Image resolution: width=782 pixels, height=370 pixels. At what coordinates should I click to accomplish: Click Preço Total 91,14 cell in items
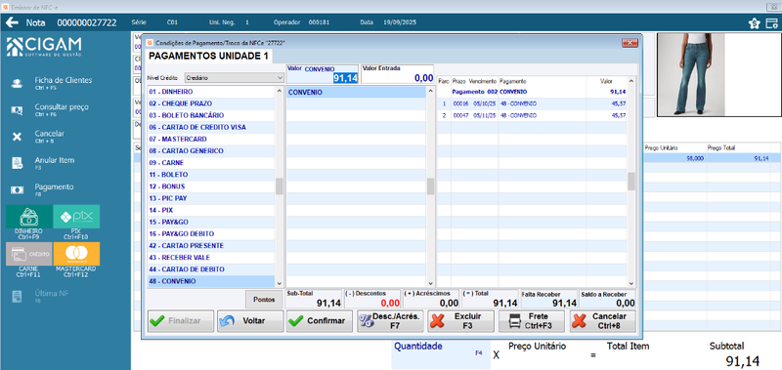739,158
